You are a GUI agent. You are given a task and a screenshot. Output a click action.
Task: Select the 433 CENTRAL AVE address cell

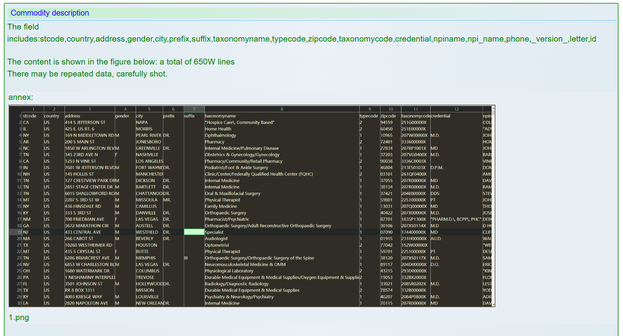(x=83, y=232)
